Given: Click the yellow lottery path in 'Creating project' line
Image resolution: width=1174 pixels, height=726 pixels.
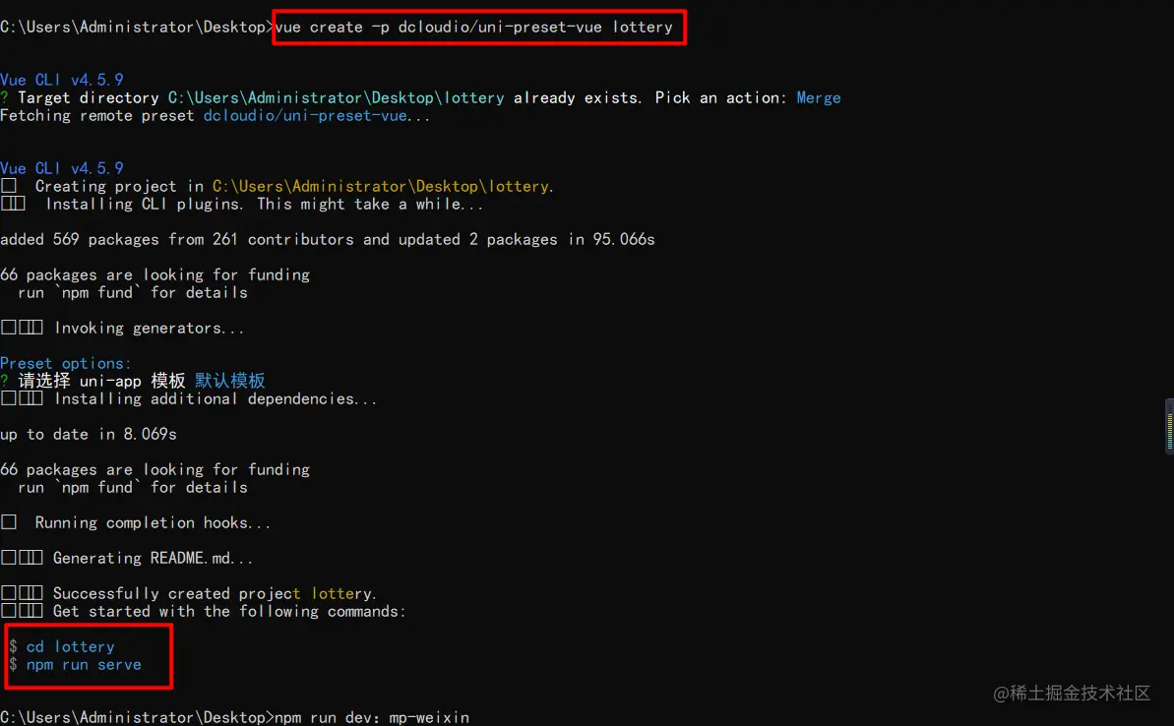Looking at the screenshot, I should pos(383,186).
